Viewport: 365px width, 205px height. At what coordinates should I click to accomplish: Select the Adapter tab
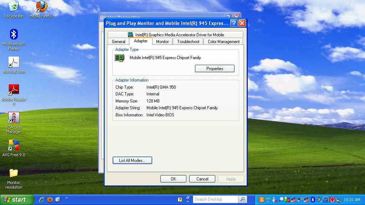140,41
